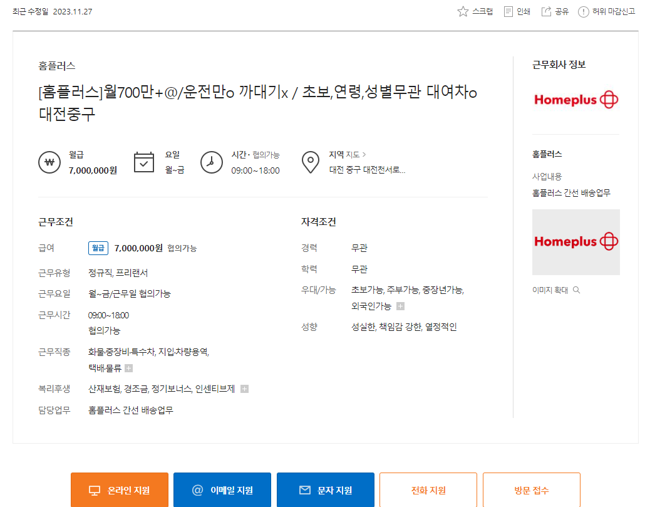Click the 이미지 확대 link

[550, 290]
